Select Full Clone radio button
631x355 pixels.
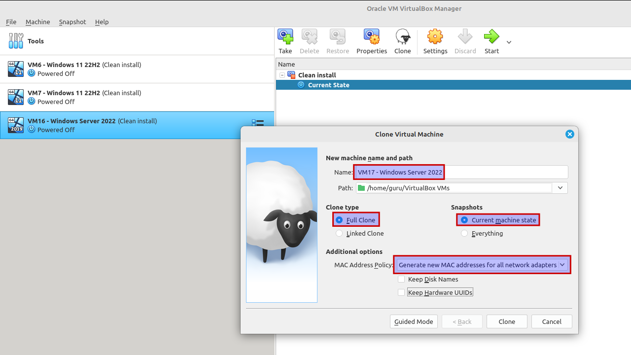point(339,220)
